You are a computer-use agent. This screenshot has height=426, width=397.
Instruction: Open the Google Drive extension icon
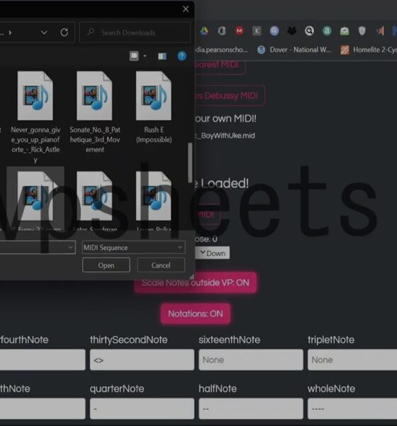[x=204, y=31]
